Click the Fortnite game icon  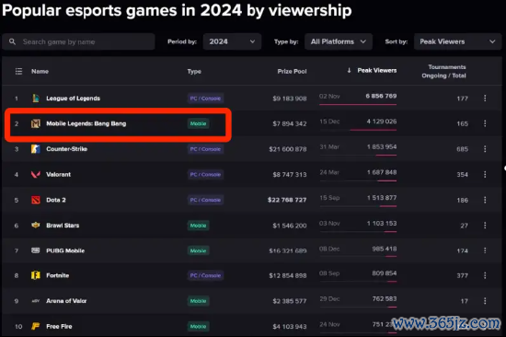(x=36, y=275)
